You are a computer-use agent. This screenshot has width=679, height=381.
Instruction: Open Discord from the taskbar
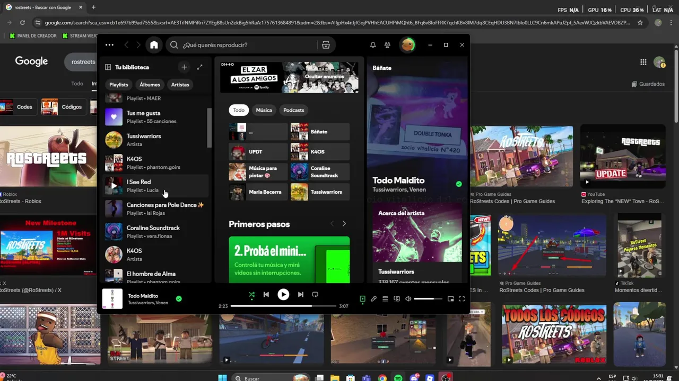414,378
